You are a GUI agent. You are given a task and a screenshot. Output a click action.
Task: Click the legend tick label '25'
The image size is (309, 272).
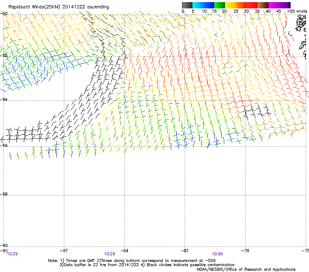(236, 11)
